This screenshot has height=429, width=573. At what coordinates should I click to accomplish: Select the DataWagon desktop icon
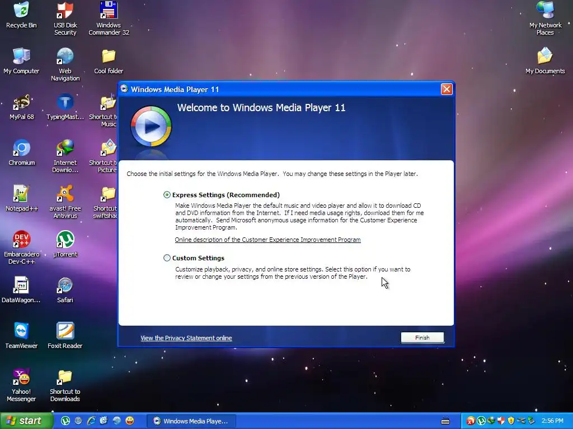pyautogui.click(x=21, y=290)
